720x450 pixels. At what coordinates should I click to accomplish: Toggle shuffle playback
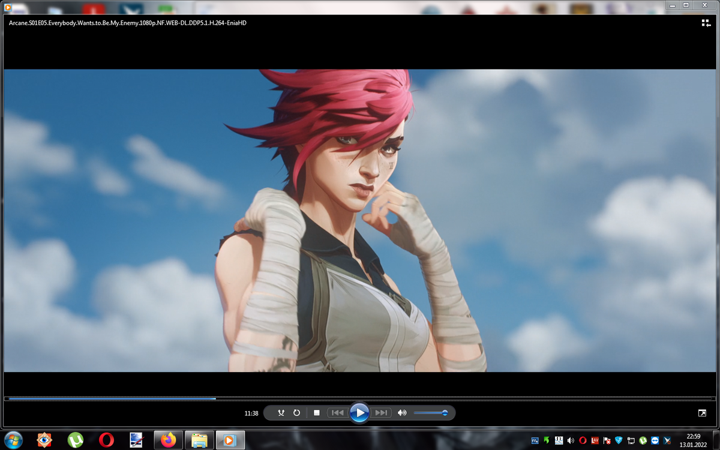click(281, 413)
